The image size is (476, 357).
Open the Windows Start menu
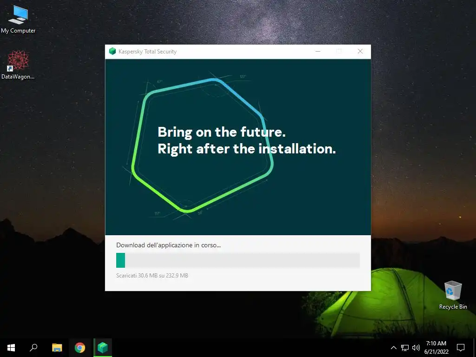coord(11,348)
